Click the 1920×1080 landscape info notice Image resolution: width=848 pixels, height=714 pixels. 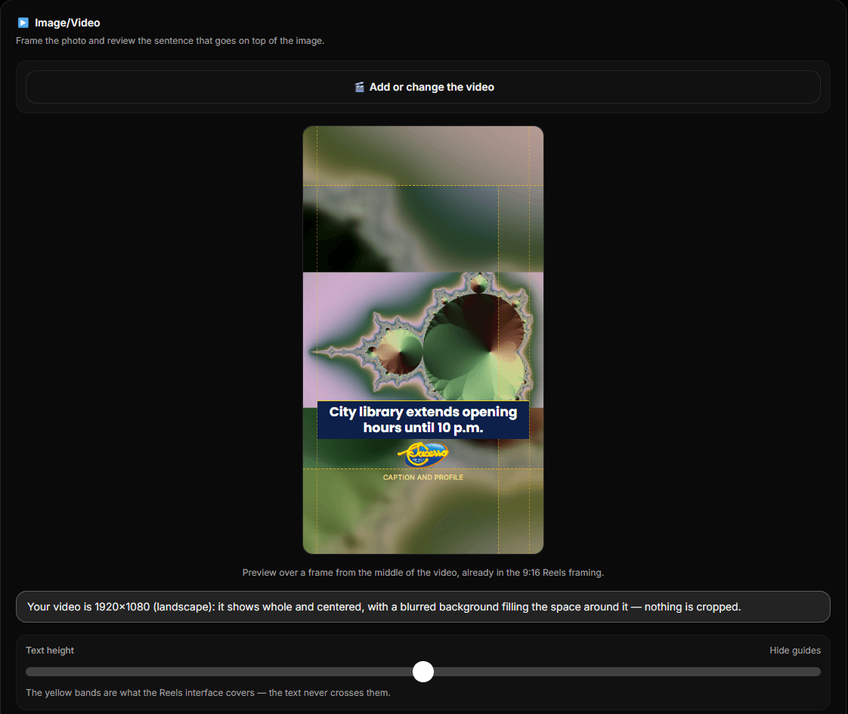(423, 607)
